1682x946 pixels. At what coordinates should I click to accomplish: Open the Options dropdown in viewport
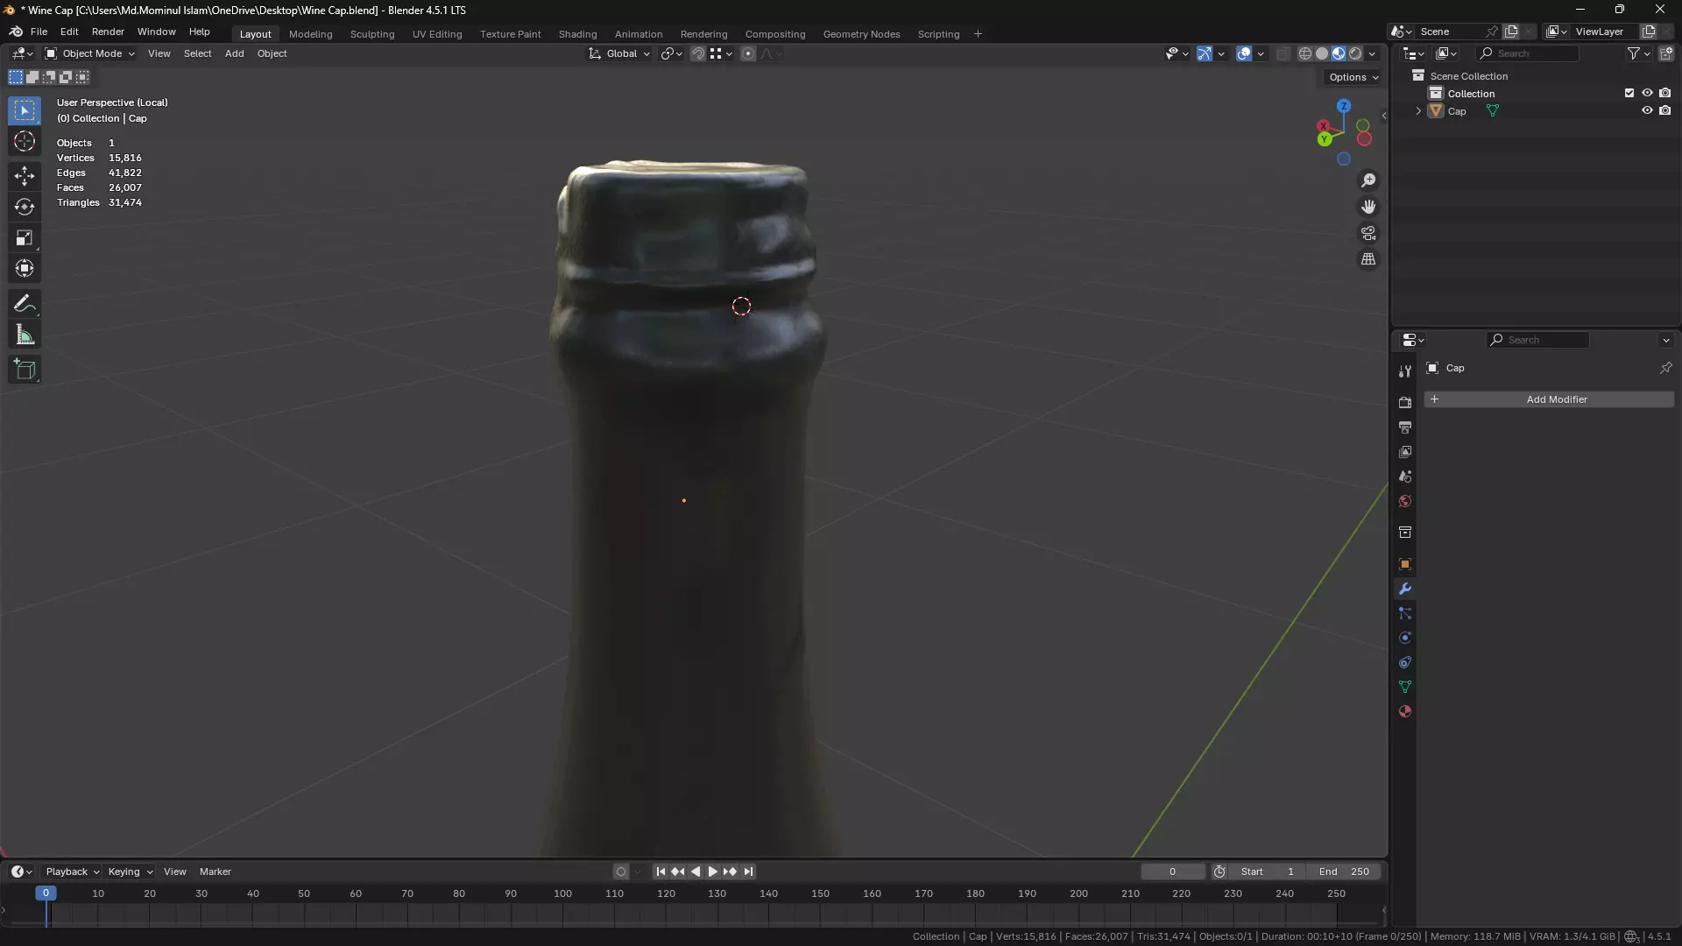click(x=1353, y=77)
